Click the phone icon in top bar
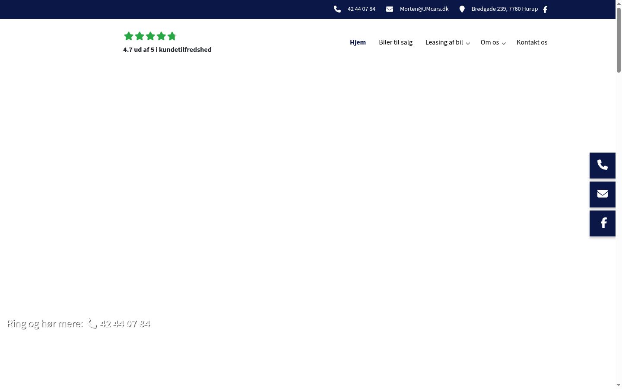Screen dimensions: 622x389 [337, 9]
